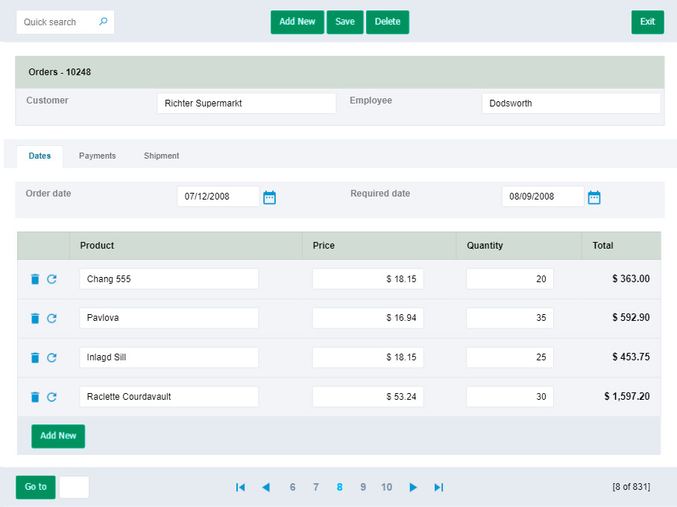Click the Exit button
The image size is (677, 507).
click(647, 22)
